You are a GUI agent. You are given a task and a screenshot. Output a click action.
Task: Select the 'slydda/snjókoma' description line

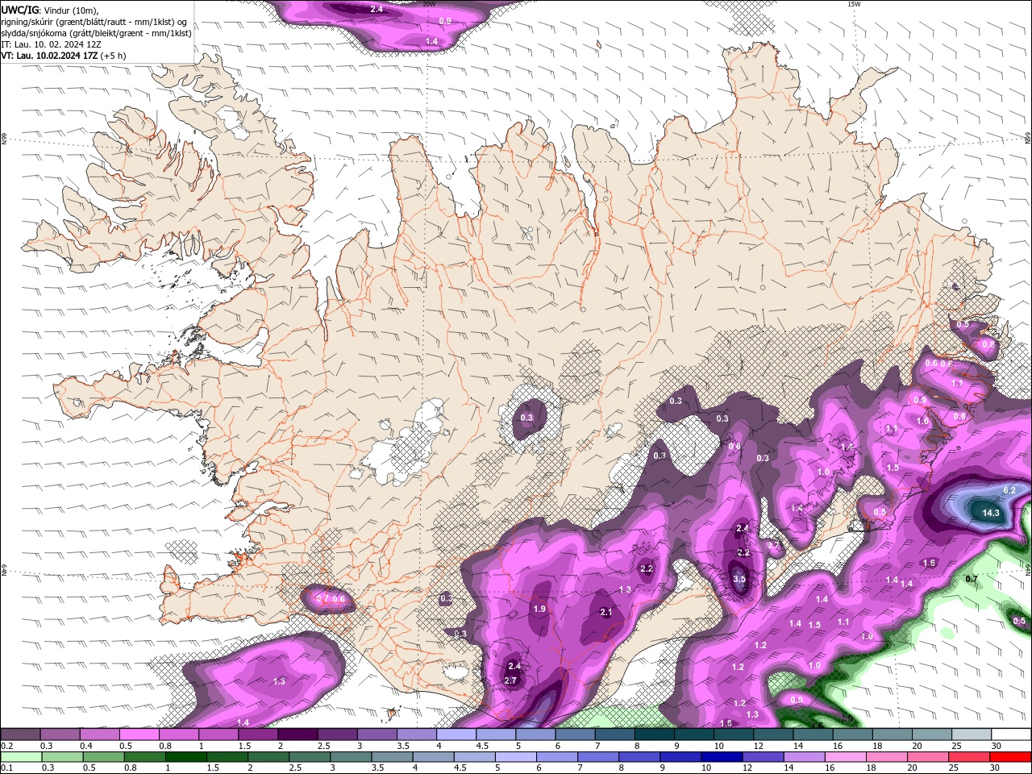click(96, 33)
